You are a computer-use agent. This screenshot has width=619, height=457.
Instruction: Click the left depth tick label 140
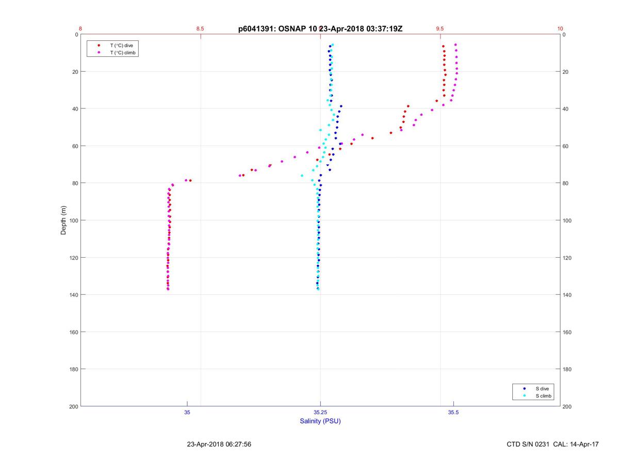pos(73,295)
